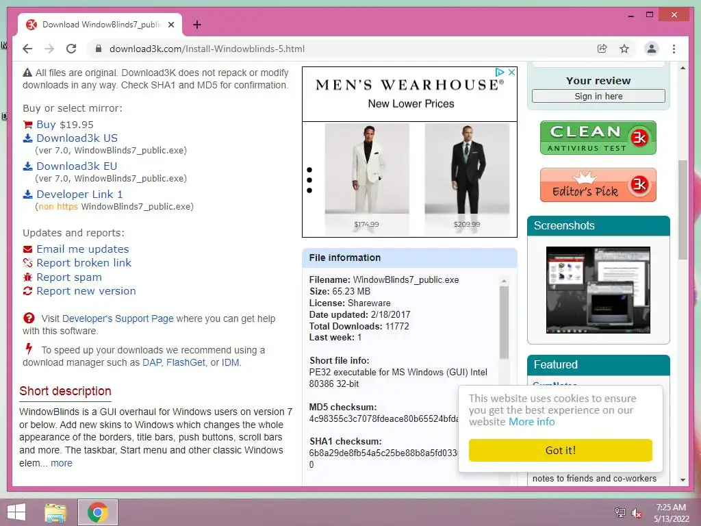Open the Windows Start menu
The height and width of the screenshot is (526, 701).
tap(16, 512)
